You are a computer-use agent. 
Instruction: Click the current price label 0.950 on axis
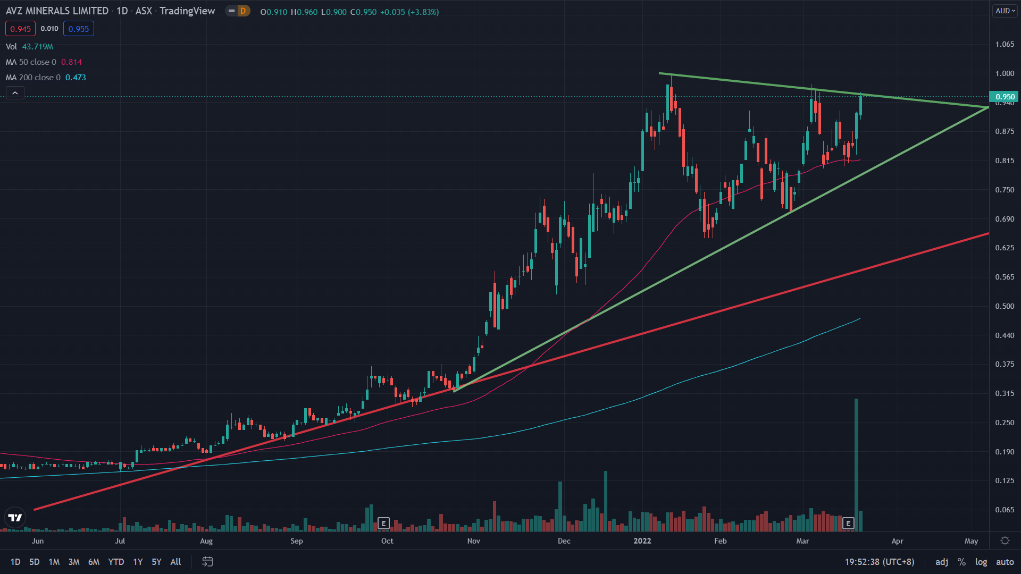[1005, 97]
